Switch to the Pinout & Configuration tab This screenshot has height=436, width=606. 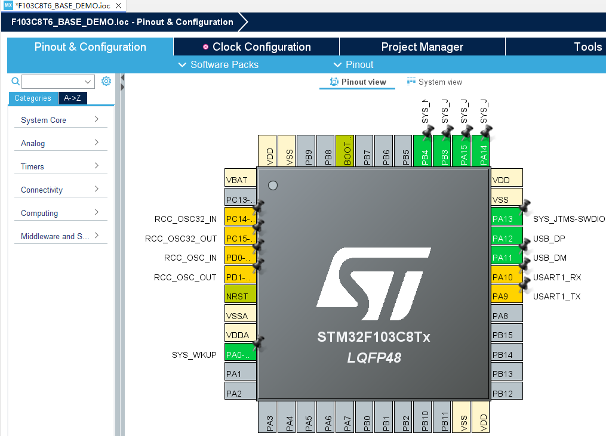[x=90, y=47]
